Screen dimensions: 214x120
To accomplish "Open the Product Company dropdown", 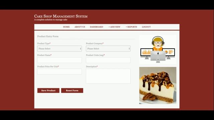I will click(x=108, y=49).
